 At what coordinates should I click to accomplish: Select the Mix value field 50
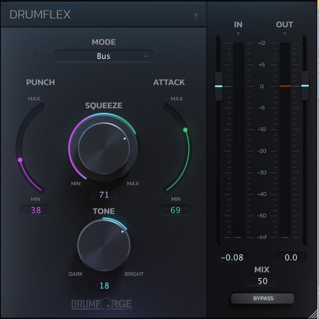pos(262,281)
